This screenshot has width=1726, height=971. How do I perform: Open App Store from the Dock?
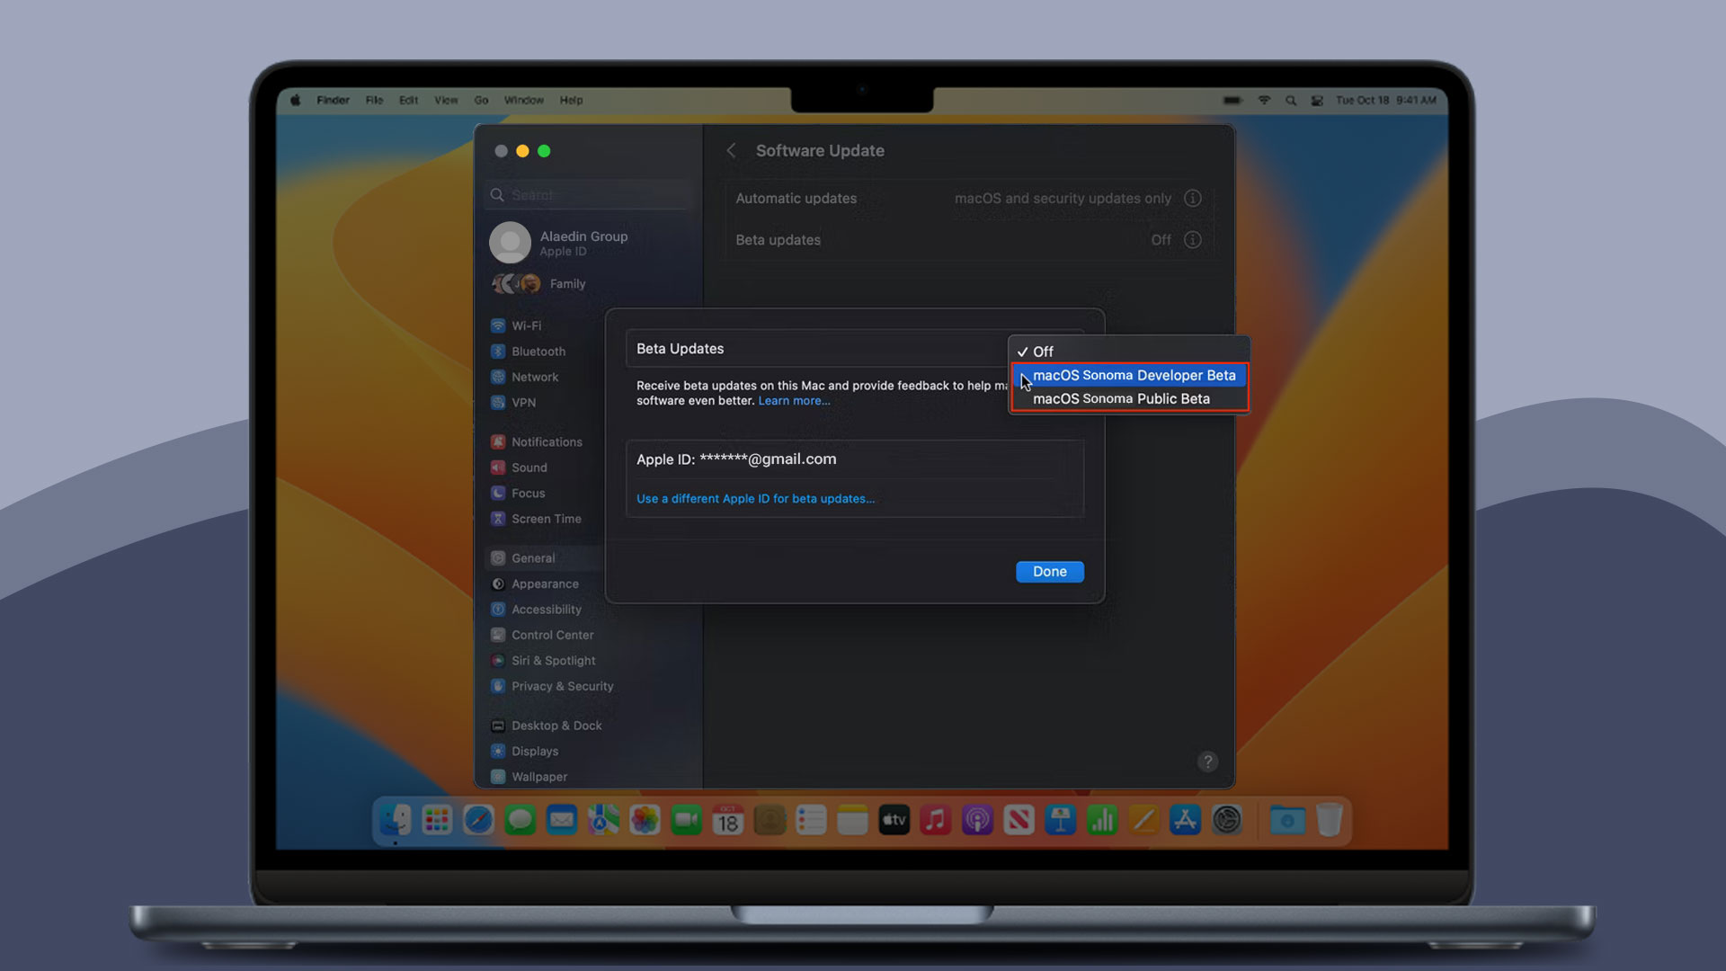coord(1185,820)
